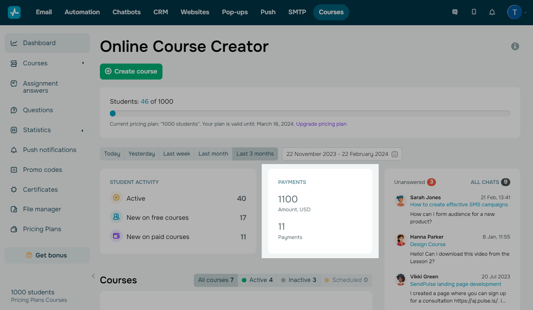Image resolution: width=533 pixels, height=310 pixels.
Task: Click the Certificates sidebar icon
Action: (14, 190)
